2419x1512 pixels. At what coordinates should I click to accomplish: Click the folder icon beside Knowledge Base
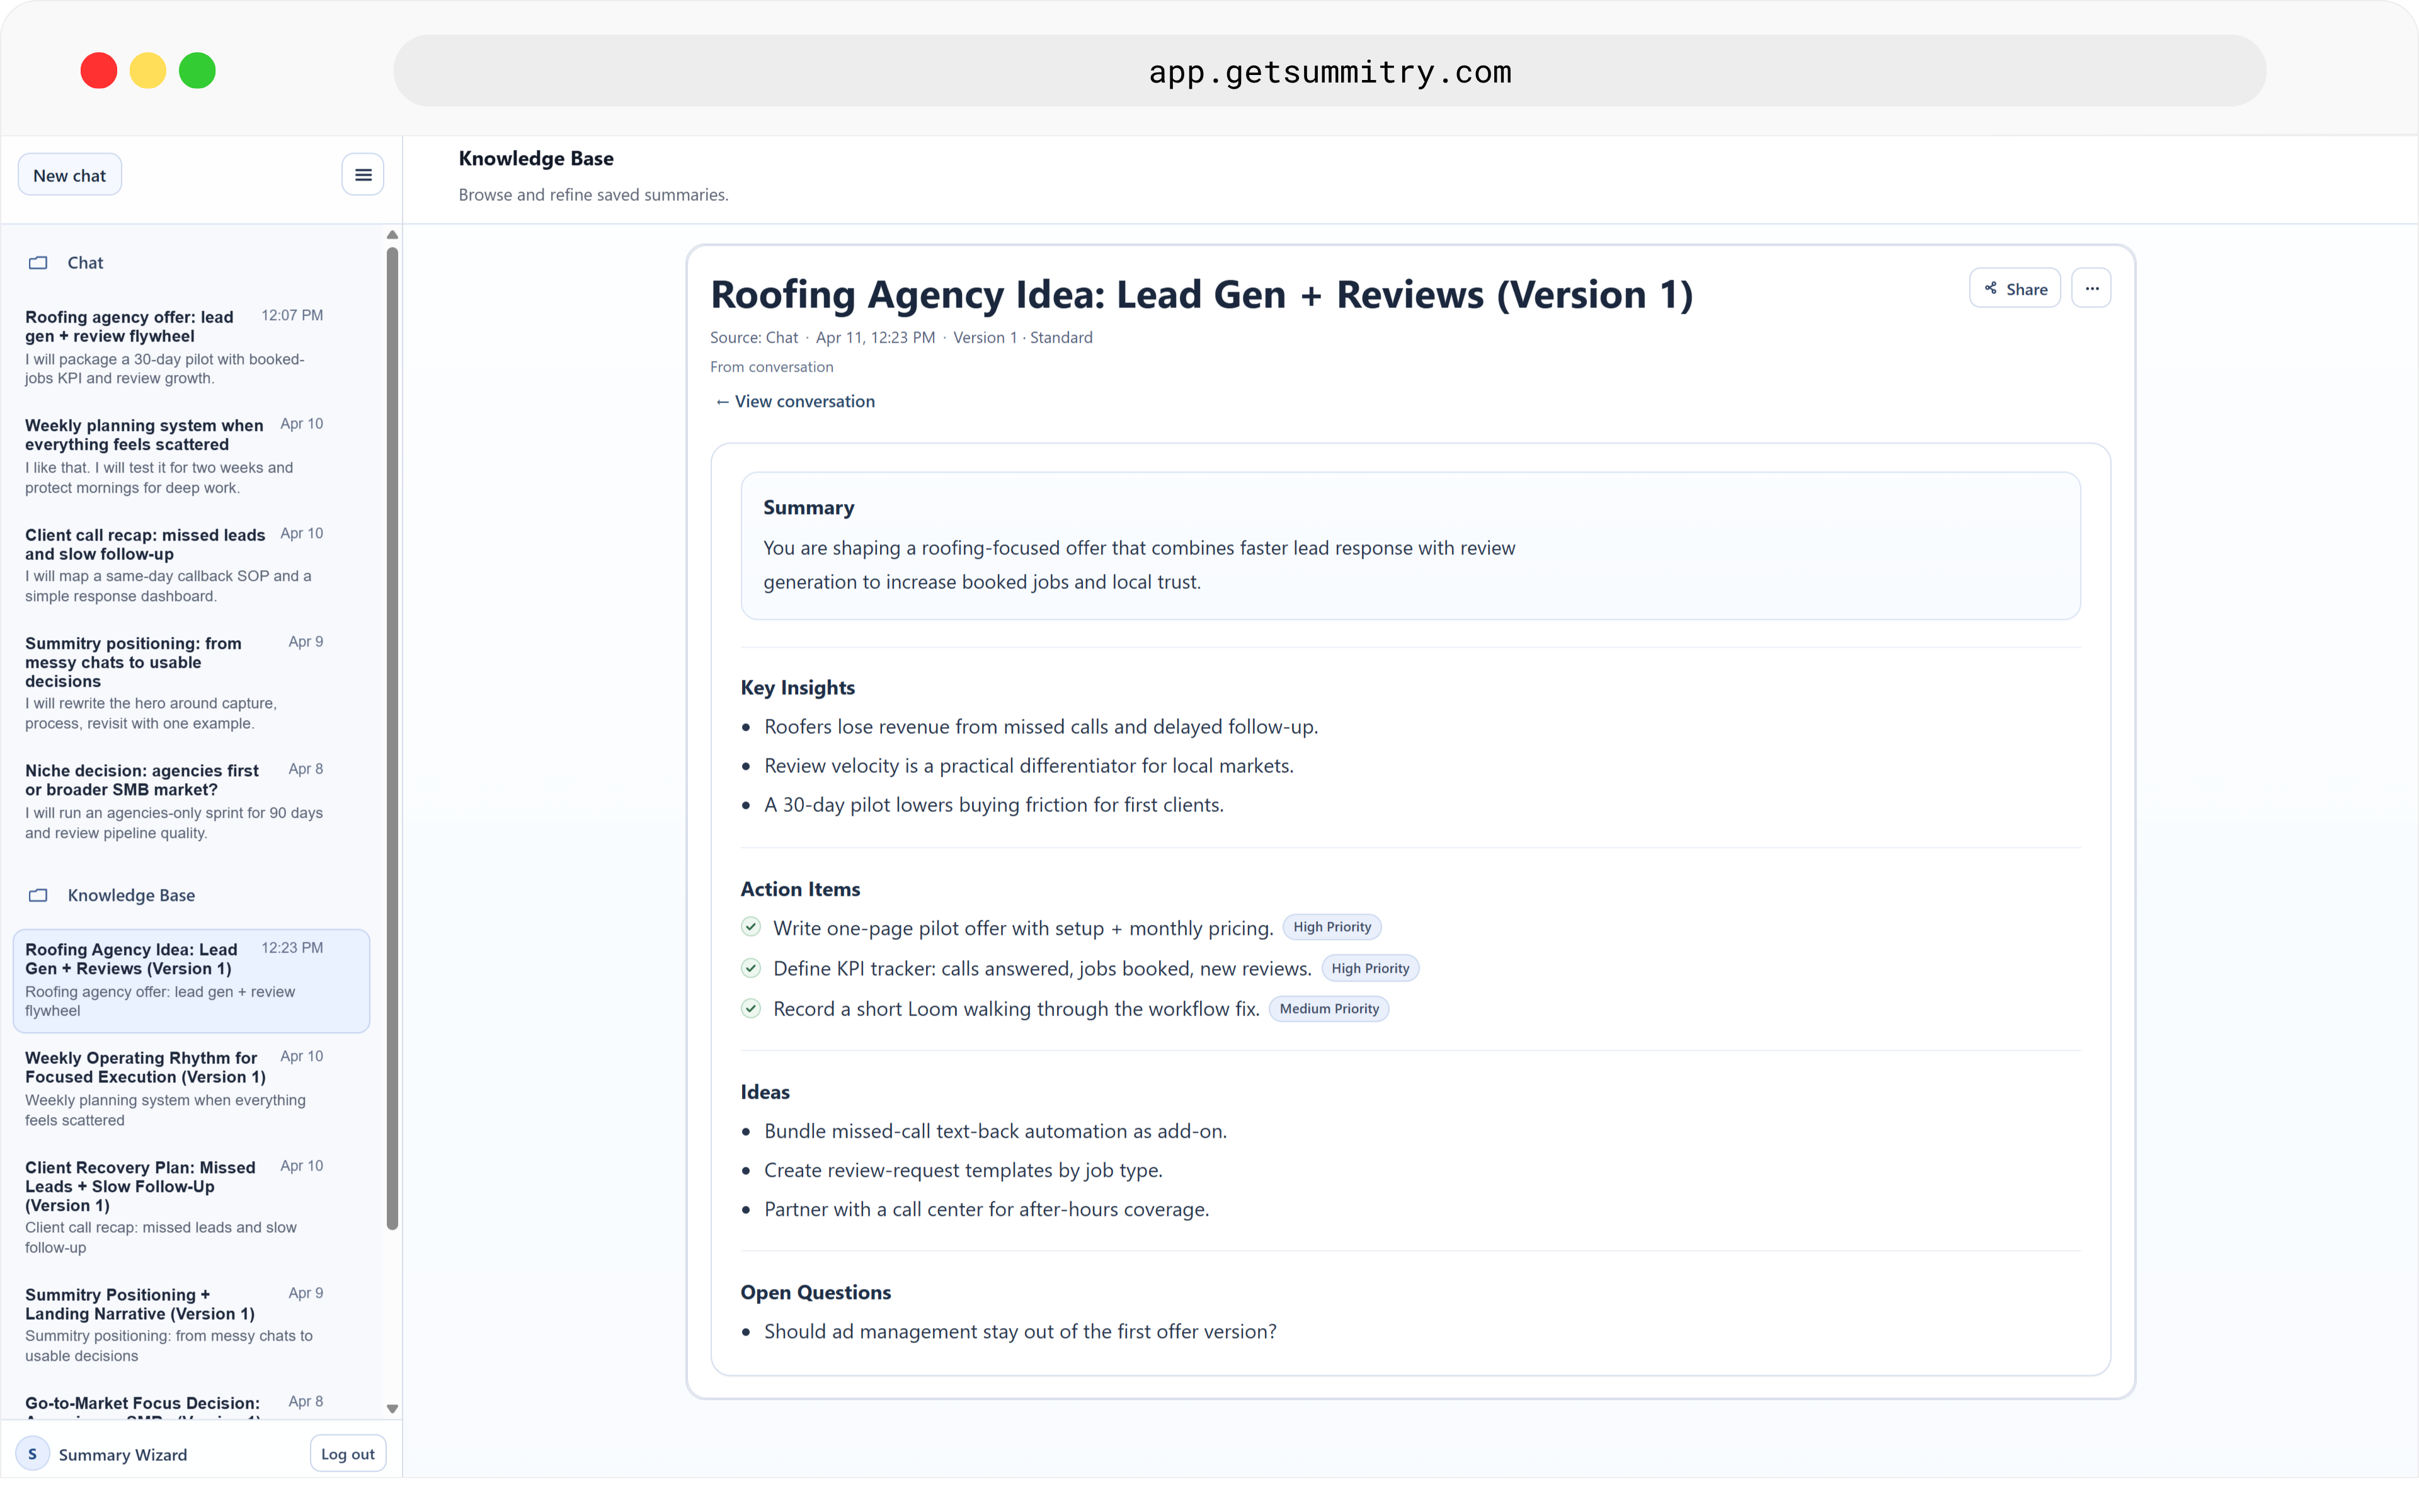click(38, 895)
